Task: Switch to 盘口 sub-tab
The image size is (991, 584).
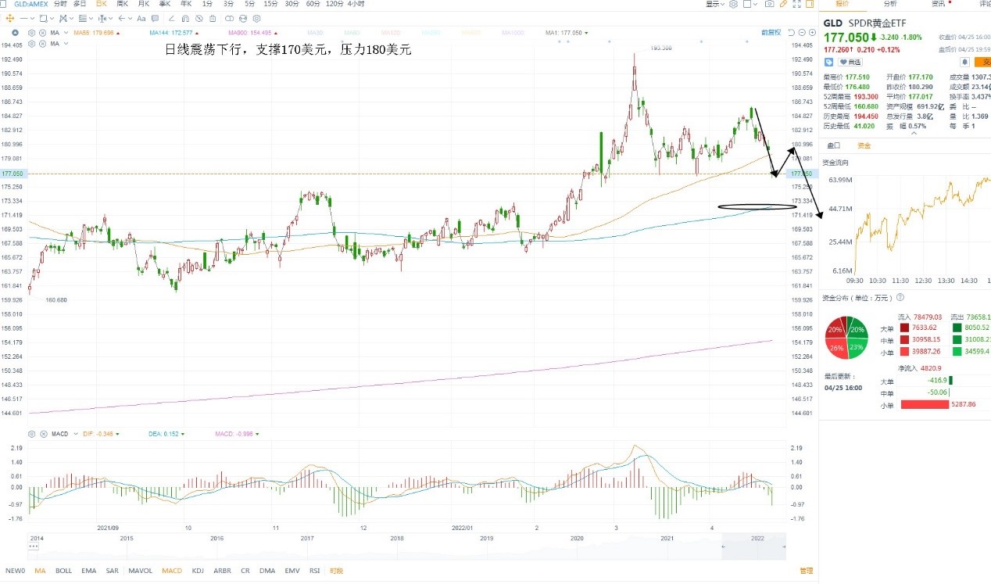Action: pos(834,145)
